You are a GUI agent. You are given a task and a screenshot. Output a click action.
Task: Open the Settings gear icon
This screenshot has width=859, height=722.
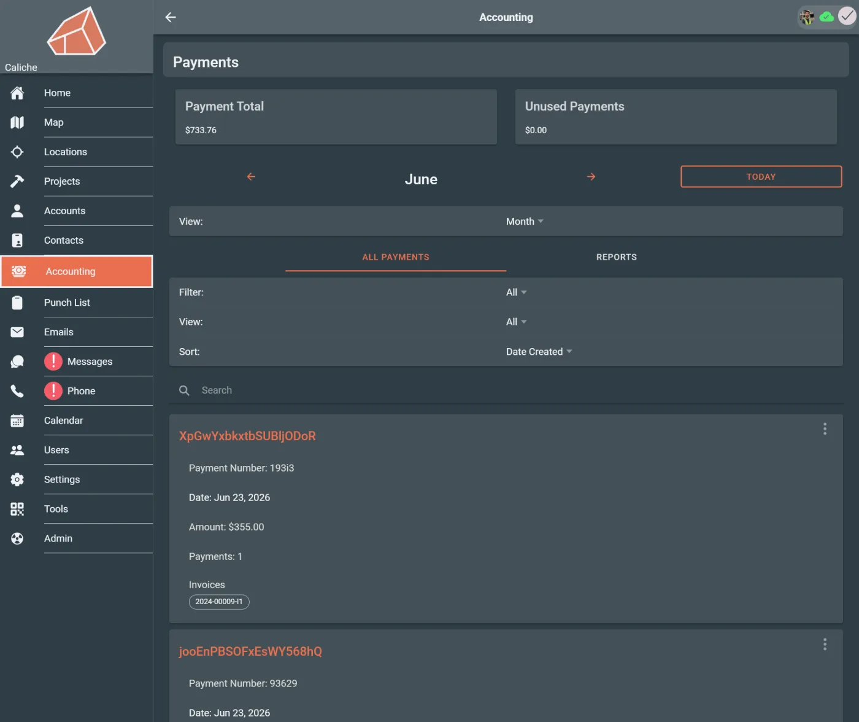(17, 479)
